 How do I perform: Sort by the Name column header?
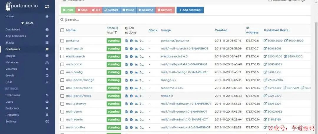71,30
